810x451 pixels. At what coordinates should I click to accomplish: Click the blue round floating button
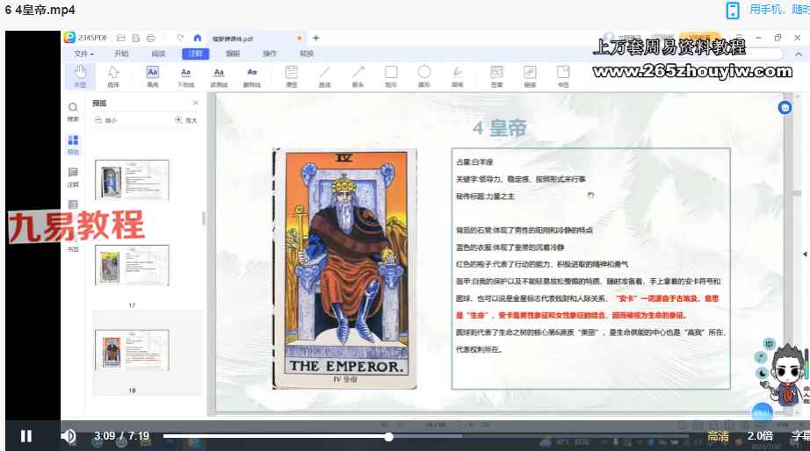[785, 107]
